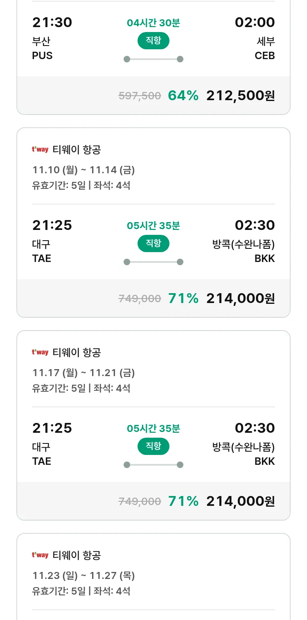307x620 pixels.
Task: Click 직항 badge on Busan–Cebu flight
Action: tap(153, 41)
